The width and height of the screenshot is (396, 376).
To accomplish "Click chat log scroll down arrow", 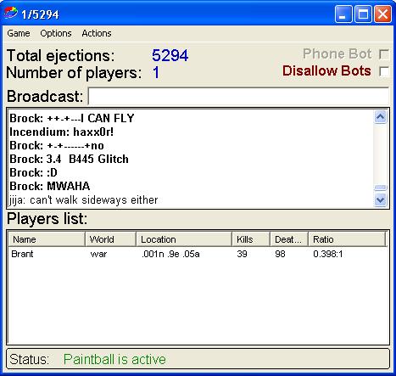I will pyautogui.click(x=380, y=200).
